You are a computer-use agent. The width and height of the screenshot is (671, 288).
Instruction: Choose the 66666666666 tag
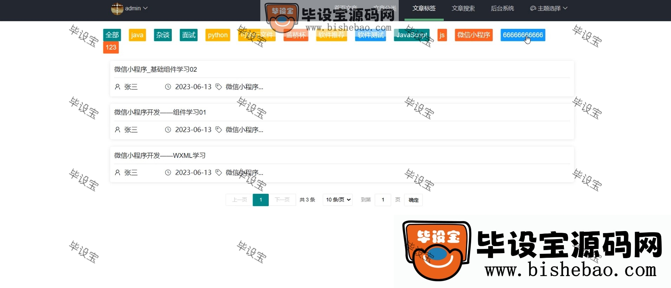[x=523, y=35]
